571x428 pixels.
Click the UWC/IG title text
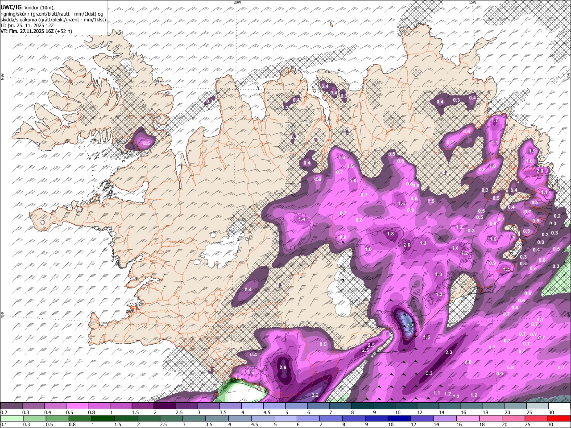pyautogui.click(x=11, y=8)
